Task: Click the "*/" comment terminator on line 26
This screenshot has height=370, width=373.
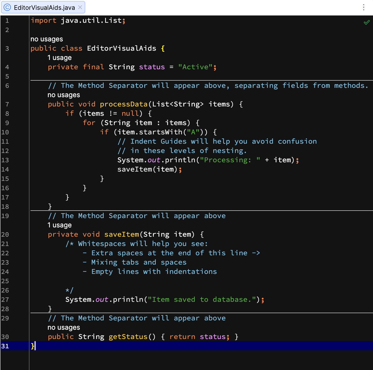Action: tap(69, 290)
